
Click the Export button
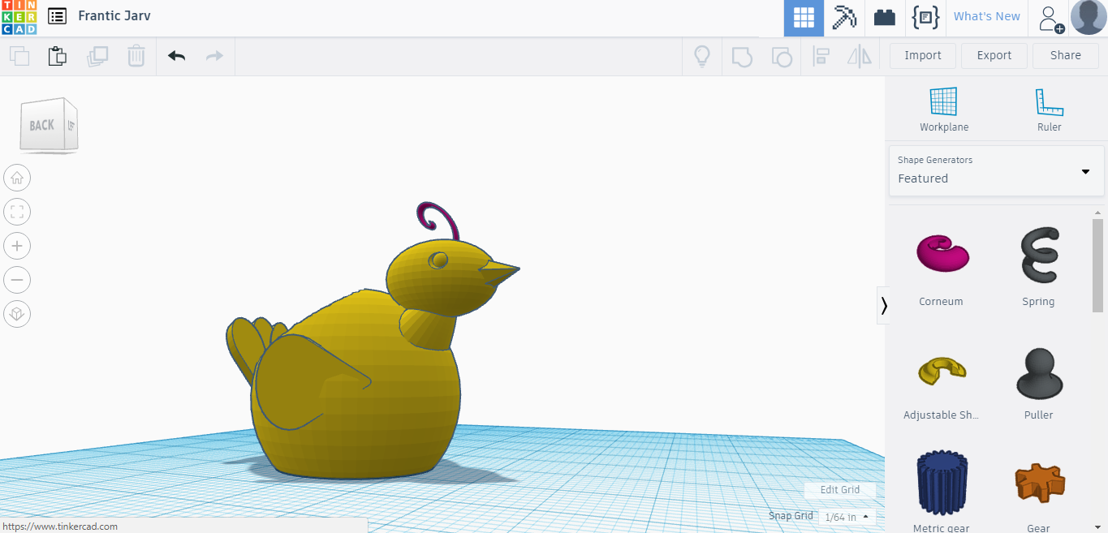click(x=994, y=55)
